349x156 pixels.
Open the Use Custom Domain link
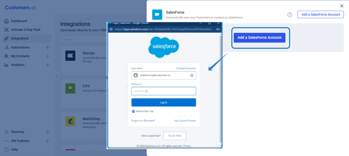[185, 121]
